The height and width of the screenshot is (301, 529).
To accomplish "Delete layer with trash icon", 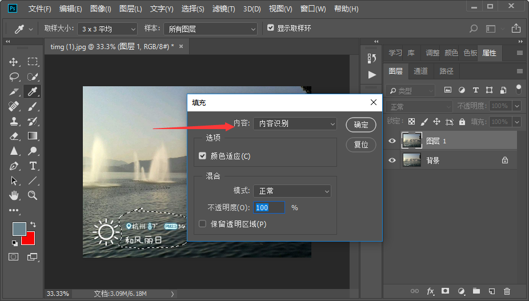I will click(507, 291).
